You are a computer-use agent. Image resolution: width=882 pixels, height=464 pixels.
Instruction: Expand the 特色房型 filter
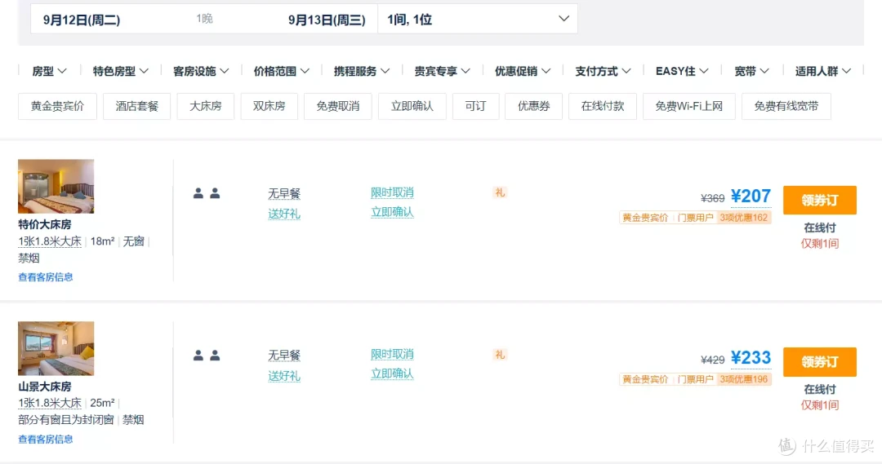[x=120, y=71]
